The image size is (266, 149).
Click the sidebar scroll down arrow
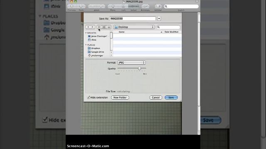click(111, 55)
